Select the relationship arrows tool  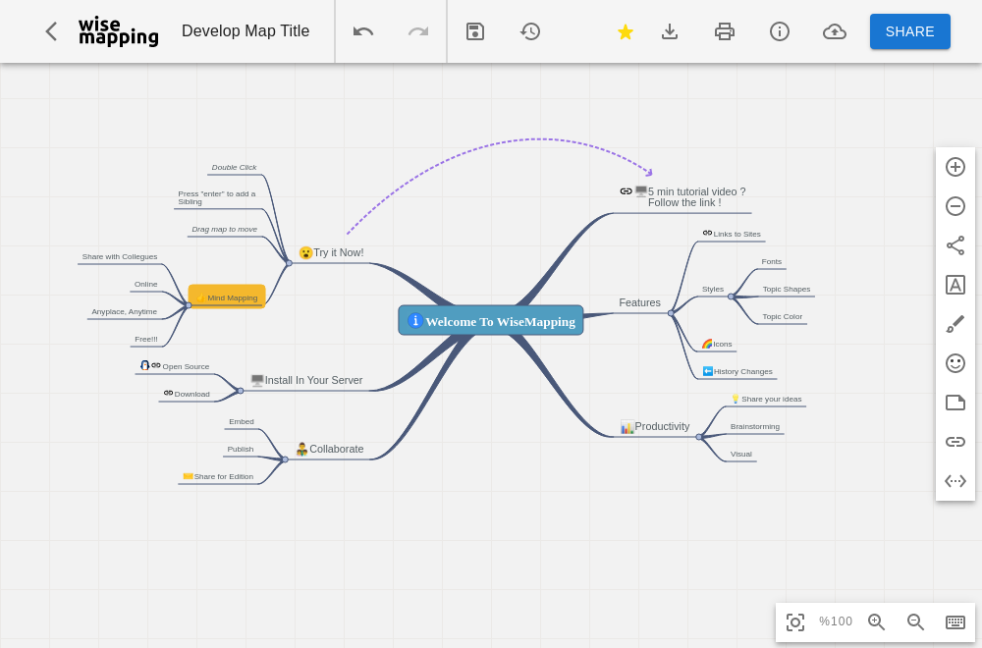(x=955, y=481)
